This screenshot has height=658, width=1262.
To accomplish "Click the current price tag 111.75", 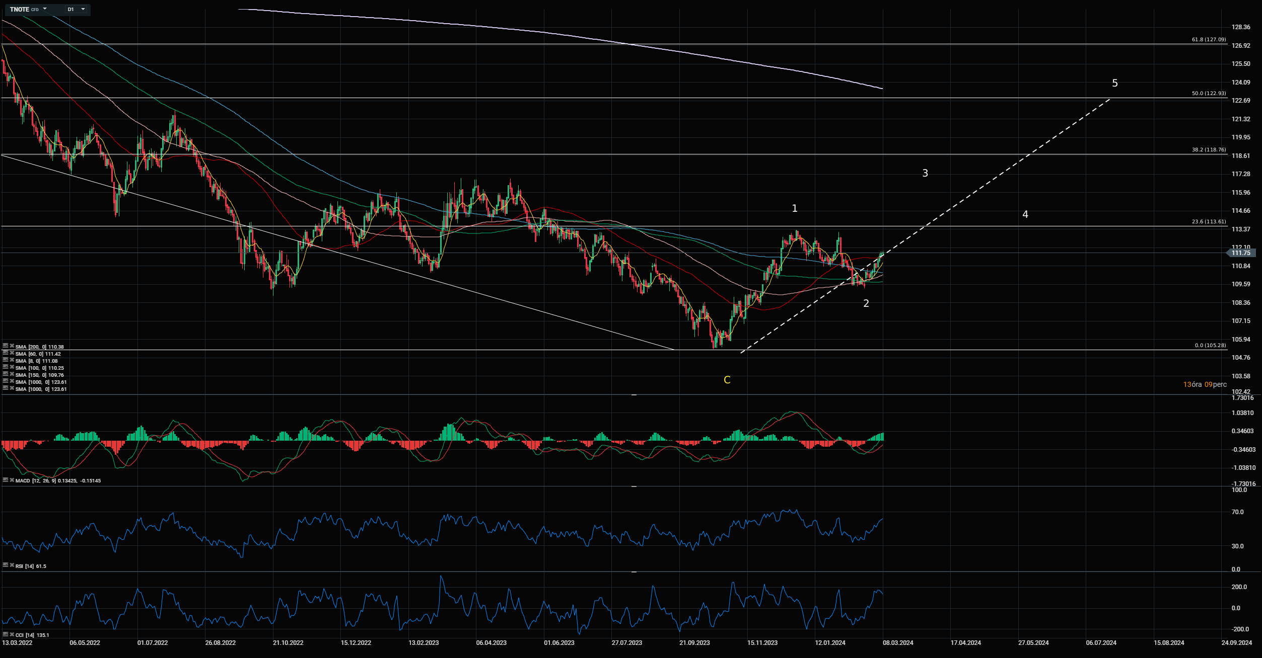I will pos(1241,253).
